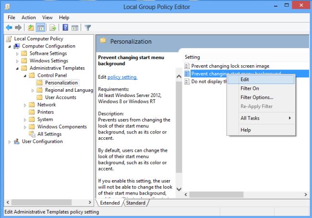Select the Control Panel tree item
Viewport: 312px width, 218px height.
tap(52, 75)
